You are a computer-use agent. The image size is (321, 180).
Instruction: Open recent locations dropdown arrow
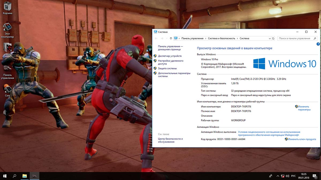[x=167, y=38]
